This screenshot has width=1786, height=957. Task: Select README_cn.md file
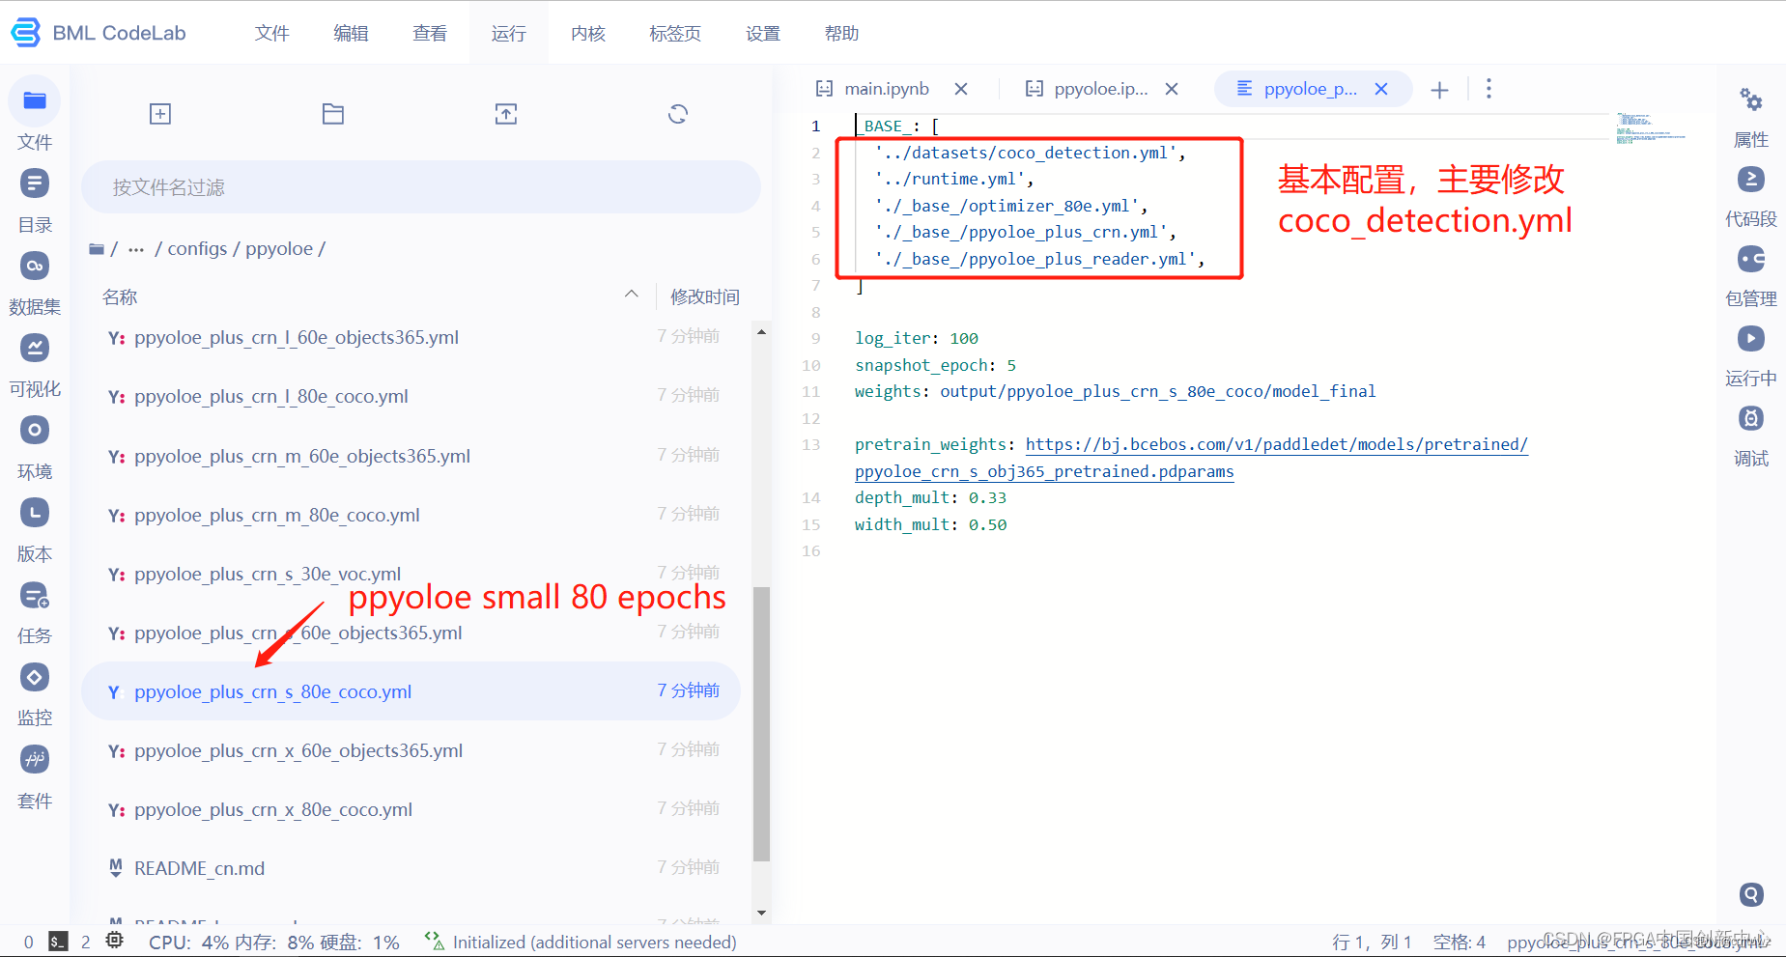411,868
